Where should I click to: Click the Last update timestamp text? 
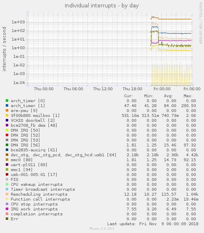tap(153, 224)
